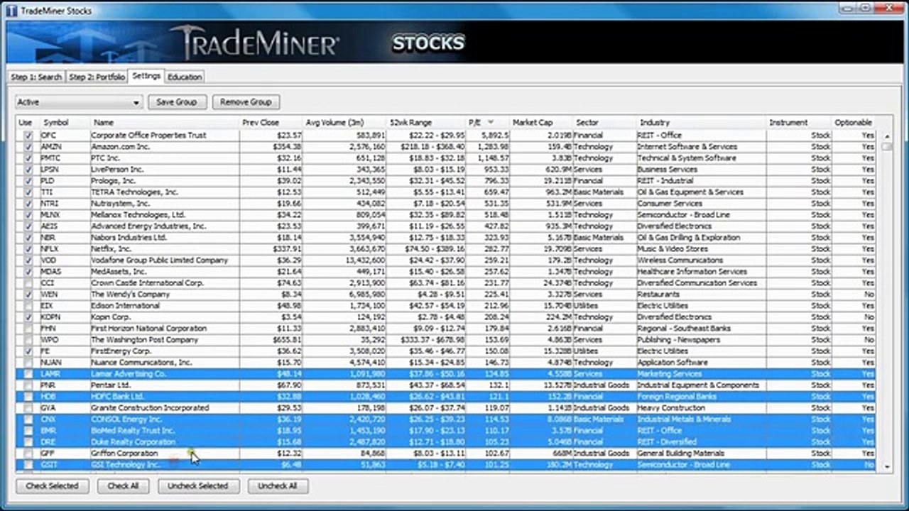Click the scrollbar up arrow

click(886, 136)
